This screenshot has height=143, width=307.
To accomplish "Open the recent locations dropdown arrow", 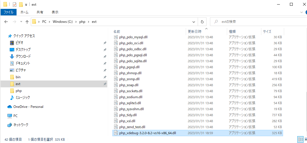I will tap(21, 22).
